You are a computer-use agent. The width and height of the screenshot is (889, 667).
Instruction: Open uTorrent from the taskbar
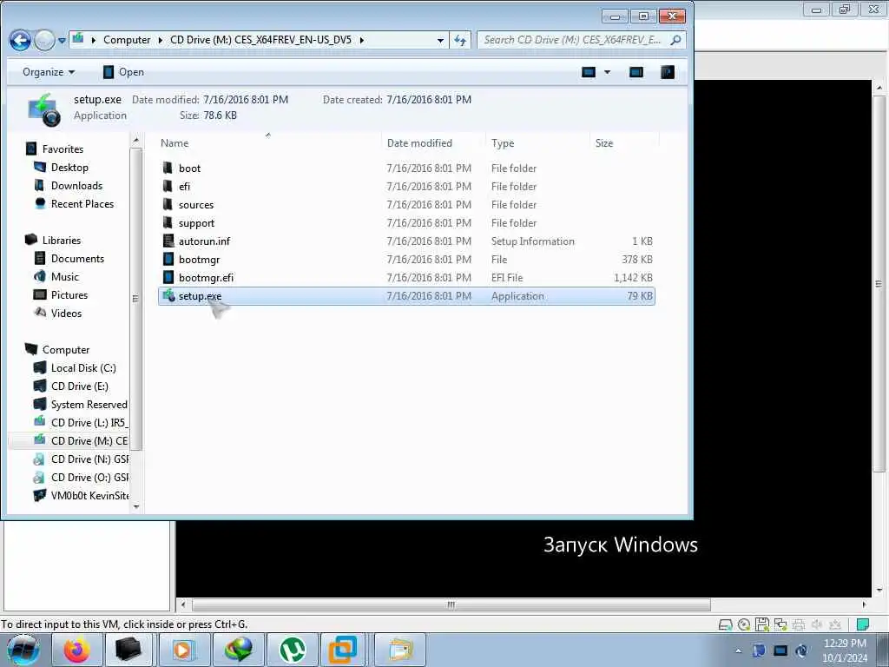[x=293, y=650]
